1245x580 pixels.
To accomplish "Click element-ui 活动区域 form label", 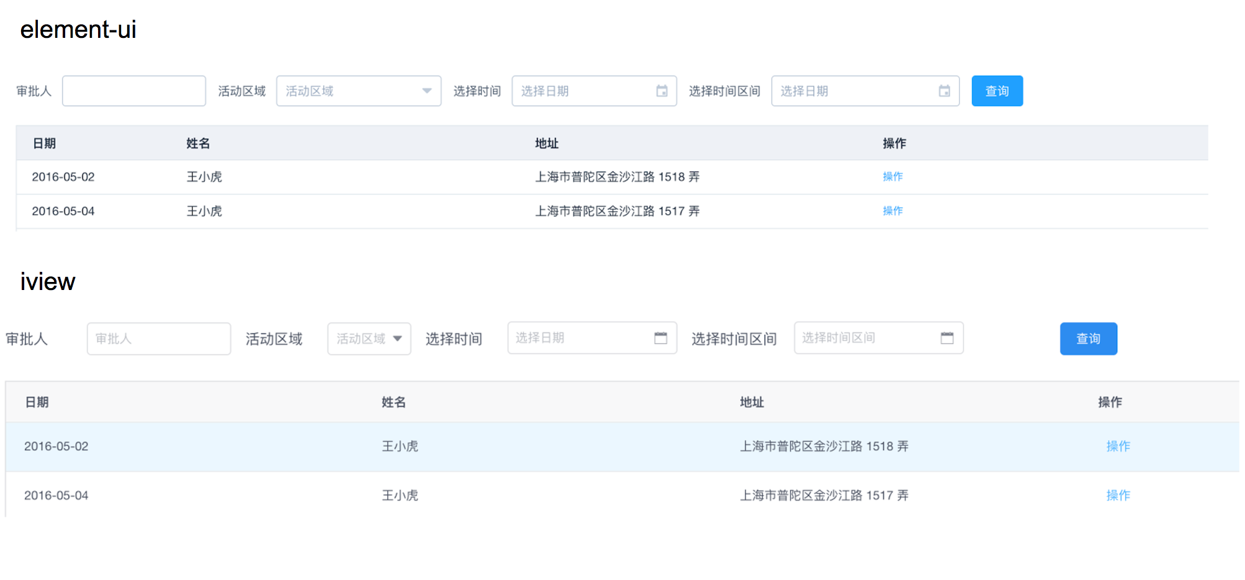I will pyautogui.click(x=242, y=91).
